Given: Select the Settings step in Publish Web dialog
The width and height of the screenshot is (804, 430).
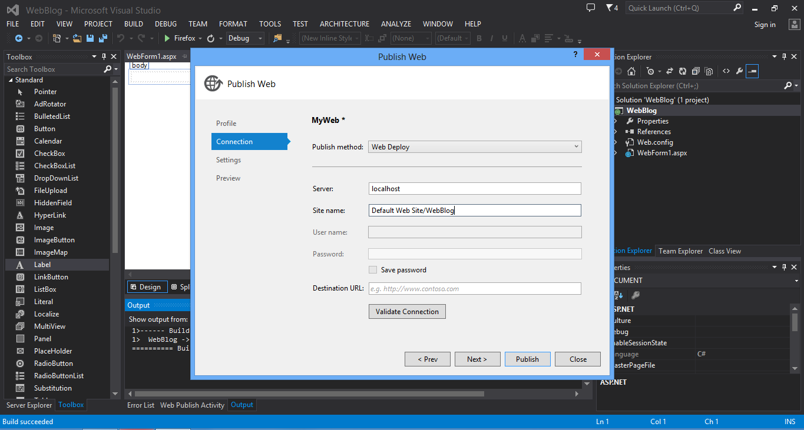Looking at the screenshot, I should click(x=229, y=160).
